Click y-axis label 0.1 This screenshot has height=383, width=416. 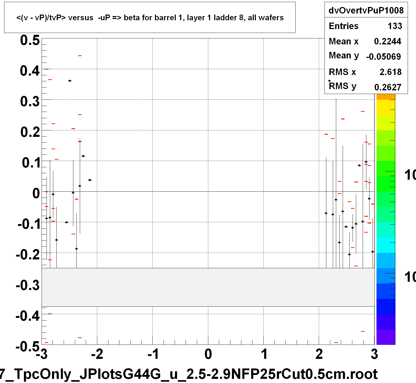pos(31,163)
